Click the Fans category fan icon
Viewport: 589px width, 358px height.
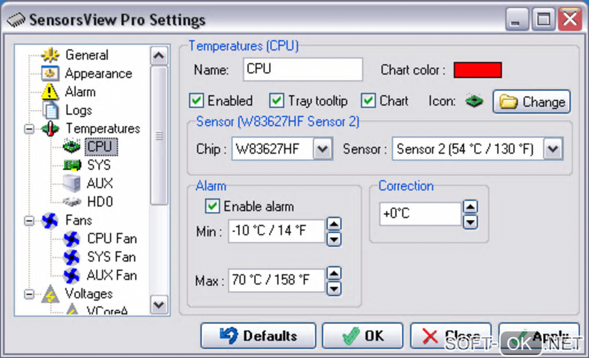[x=50, y=220]
